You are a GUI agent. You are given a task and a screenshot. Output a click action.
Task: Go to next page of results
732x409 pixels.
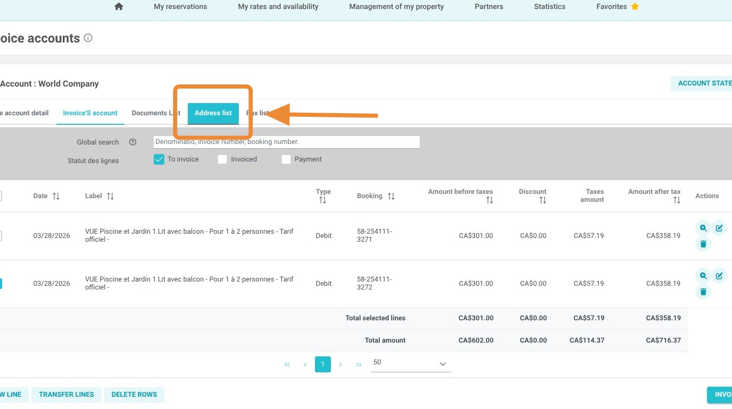pyautogui.click(x=340, y=364)
